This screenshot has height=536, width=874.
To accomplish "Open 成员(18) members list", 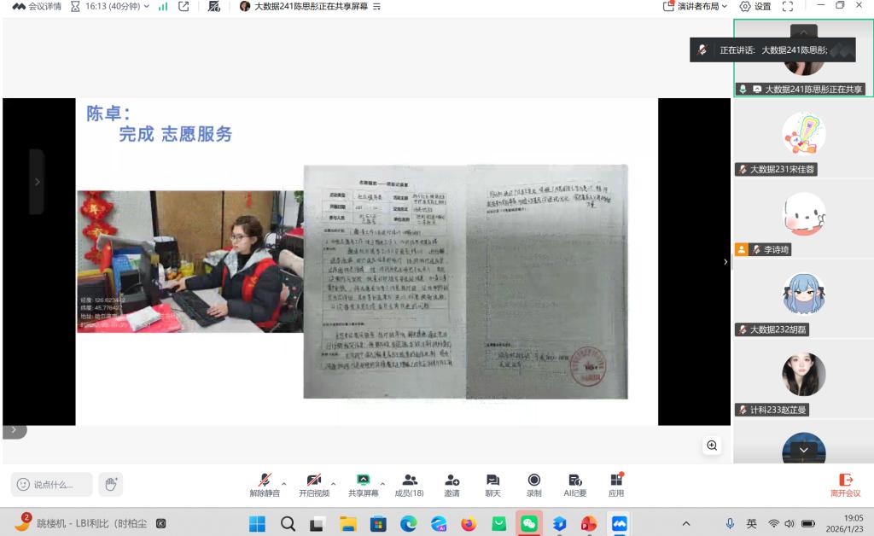I will [x=409, y=485].
